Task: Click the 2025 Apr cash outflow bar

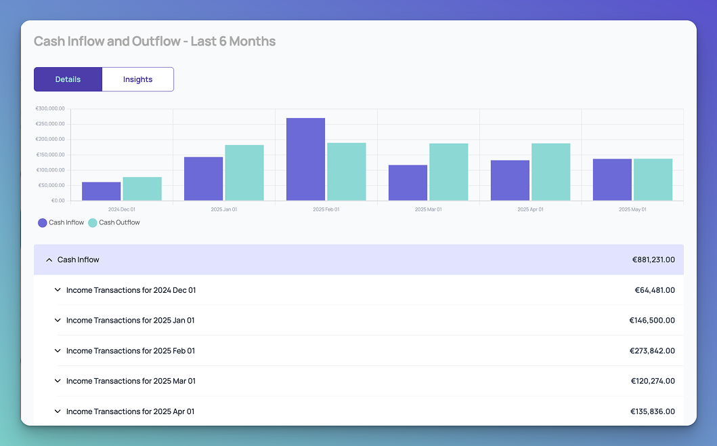Action: coord(551,172)
